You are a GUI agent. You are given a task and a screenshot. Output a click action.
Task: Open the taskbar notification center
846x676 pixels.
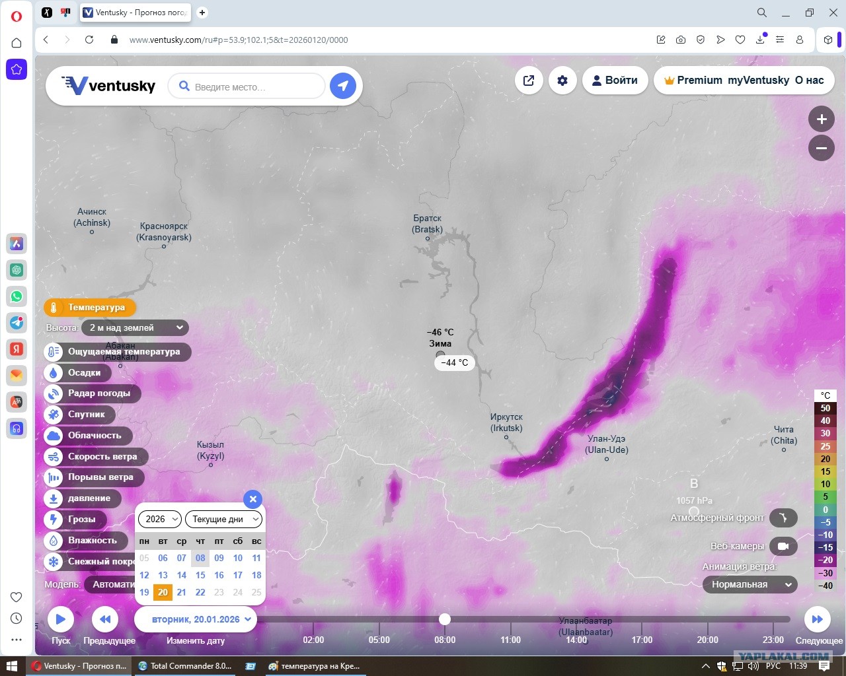[x=825, y=666]
